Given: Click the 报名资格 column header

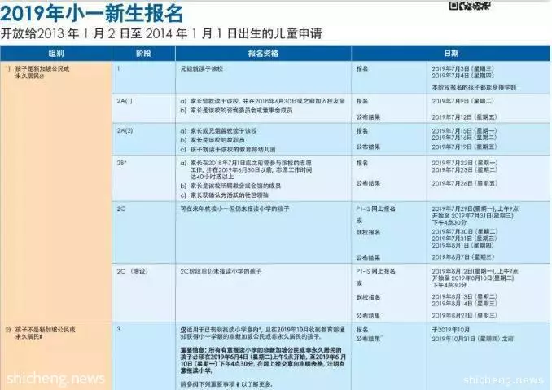Looking at the screenshot, I should point(263,53).
